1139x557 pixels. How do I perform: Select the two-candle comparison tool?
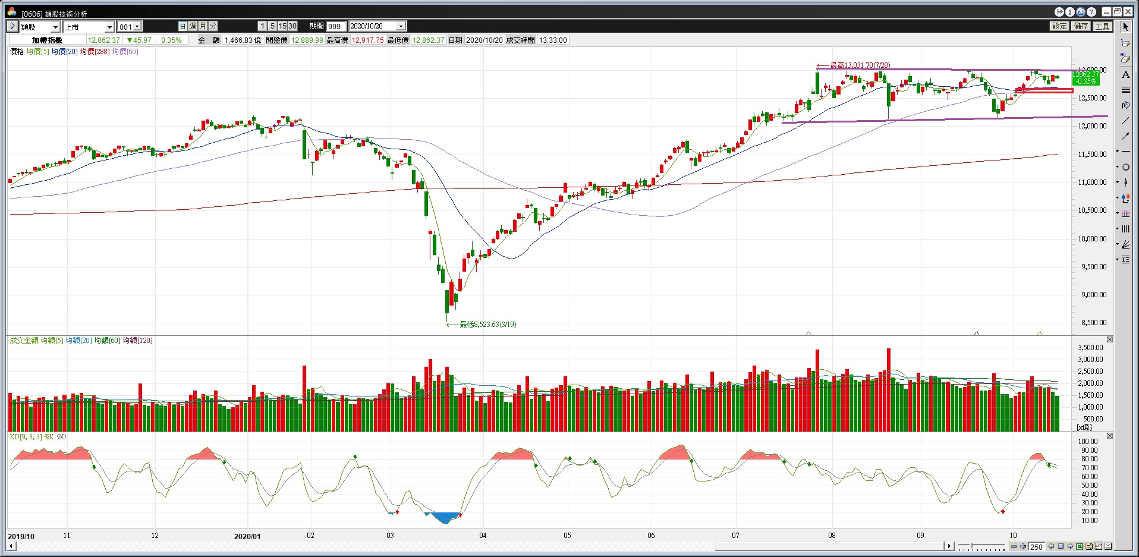pos(1126,198)
